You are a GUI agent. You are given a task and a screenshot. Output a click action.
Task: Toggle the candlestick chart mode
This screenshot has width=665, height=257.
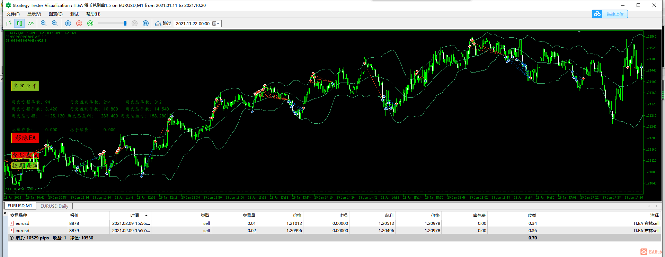pos(20,23)
